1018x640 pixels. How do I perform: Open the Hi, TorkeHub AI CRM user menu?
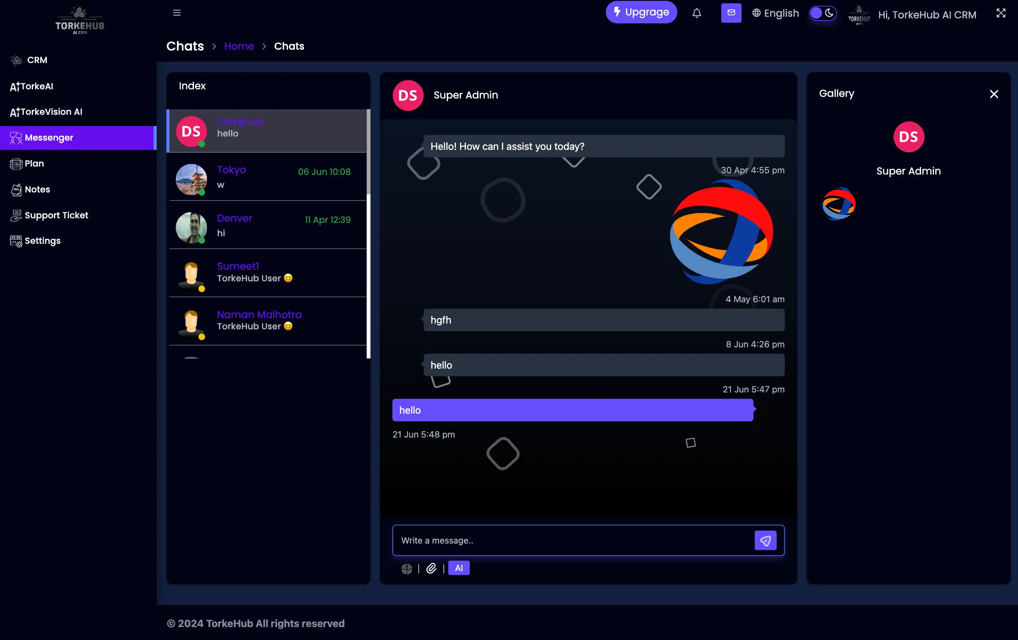tap(926, 15)
